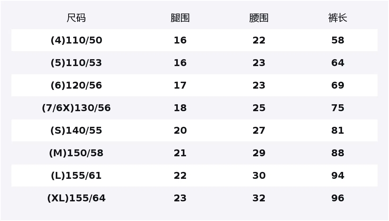Select the (M)150/58 size row label
Viewport: 389px width, 221px height.
(76, 153)
